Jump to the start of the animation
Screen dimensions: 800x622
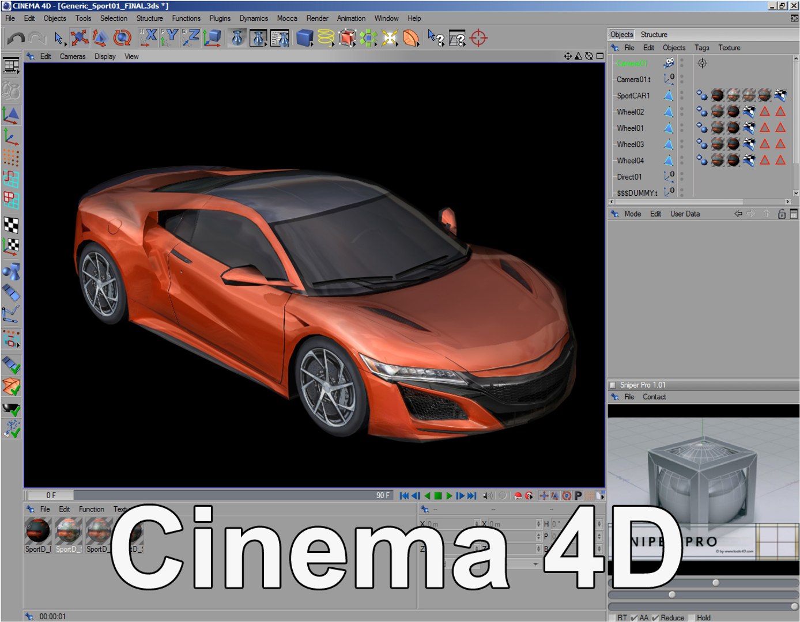tap(404, 495)
